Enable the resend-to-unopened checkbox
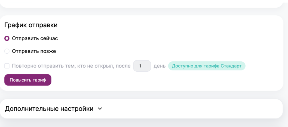288x127 pixels. (x=7, y=66)
